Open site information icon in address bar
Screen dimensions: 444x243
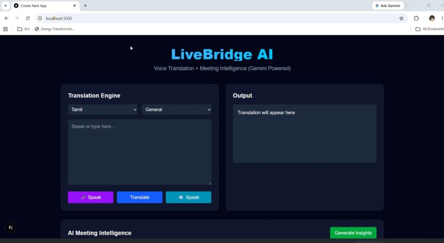pos(40,18)
